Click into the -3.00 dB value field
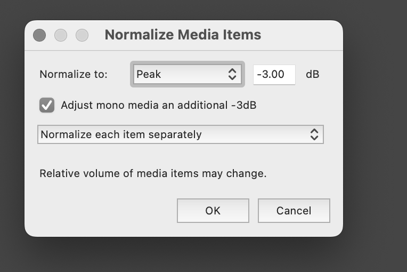Screen dimensions: 407x272 pos(274,75)
